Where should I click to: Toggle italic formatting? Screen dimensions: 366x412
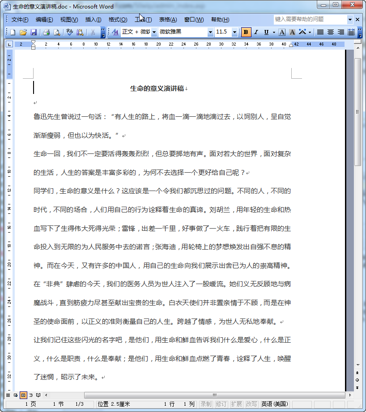(x=256, y=32)
